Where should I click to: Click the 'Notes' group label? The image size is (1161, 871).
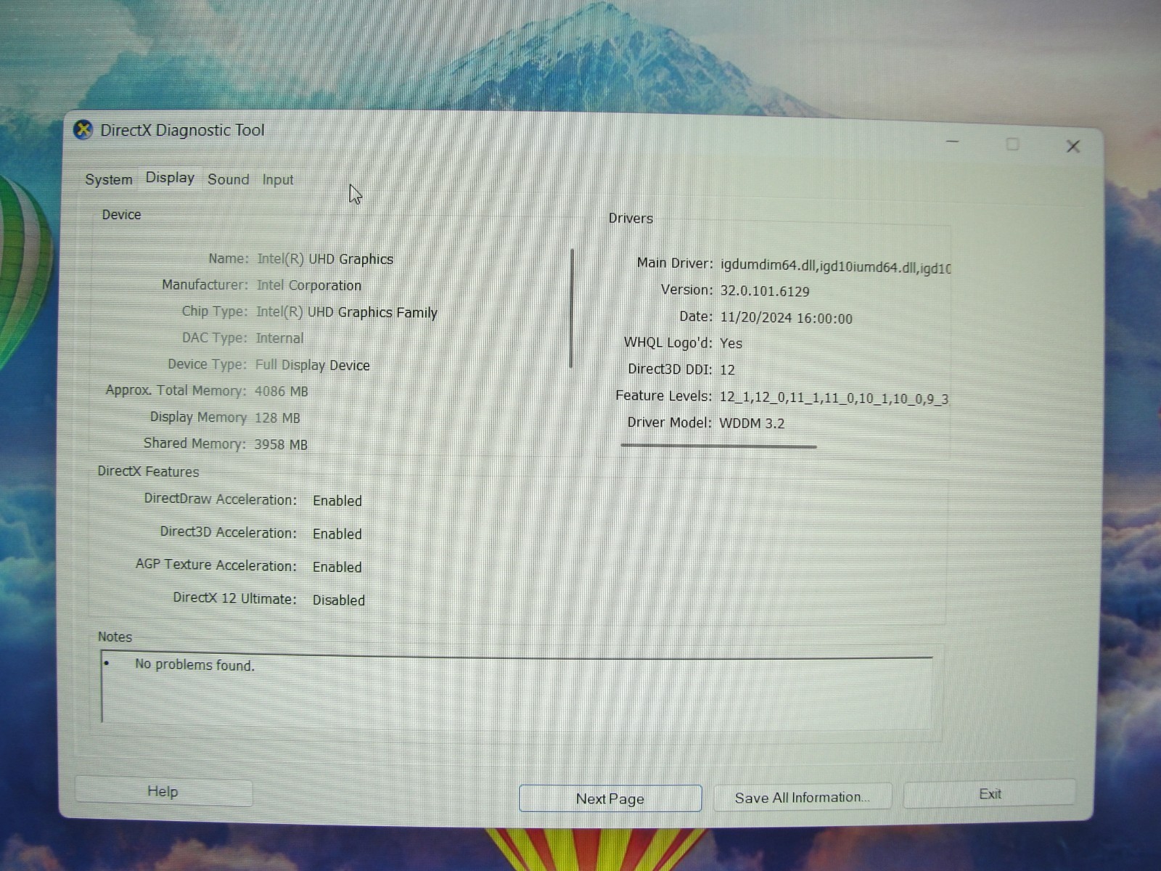[115, 637]
